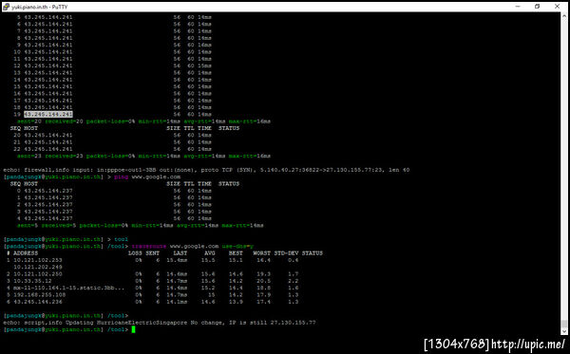Click the ping row with sequence 12
The height and width of the screenshot is (354, 570).
[x=112, y=65]
